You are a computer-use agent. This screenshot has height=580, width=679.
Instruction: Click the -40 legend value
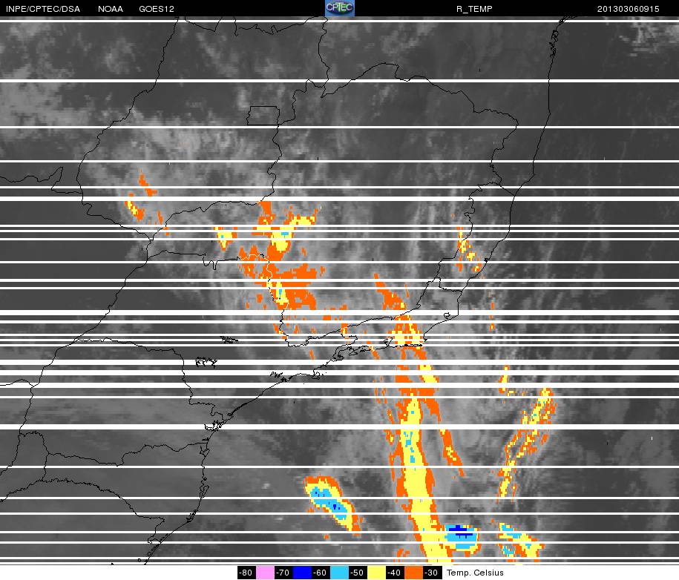tap(395, 572)
